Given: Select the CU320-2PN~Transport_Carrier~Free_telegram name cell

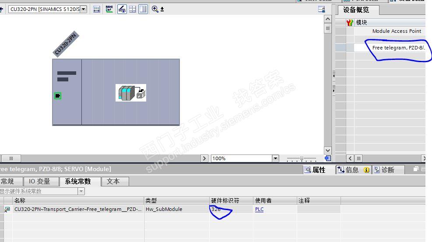Looking at the screenshot, I should [x=78, y=209].
